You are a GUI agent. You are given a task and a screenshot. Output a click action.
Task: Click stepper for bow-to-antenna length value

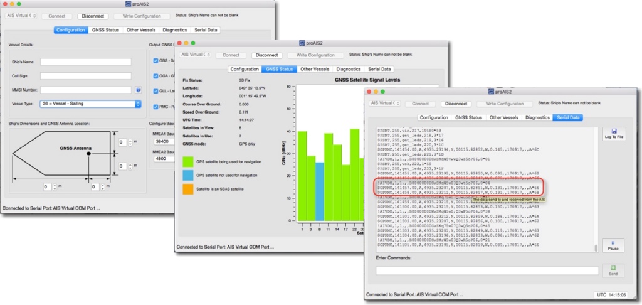pyautogui.click(x=55, y=187)
